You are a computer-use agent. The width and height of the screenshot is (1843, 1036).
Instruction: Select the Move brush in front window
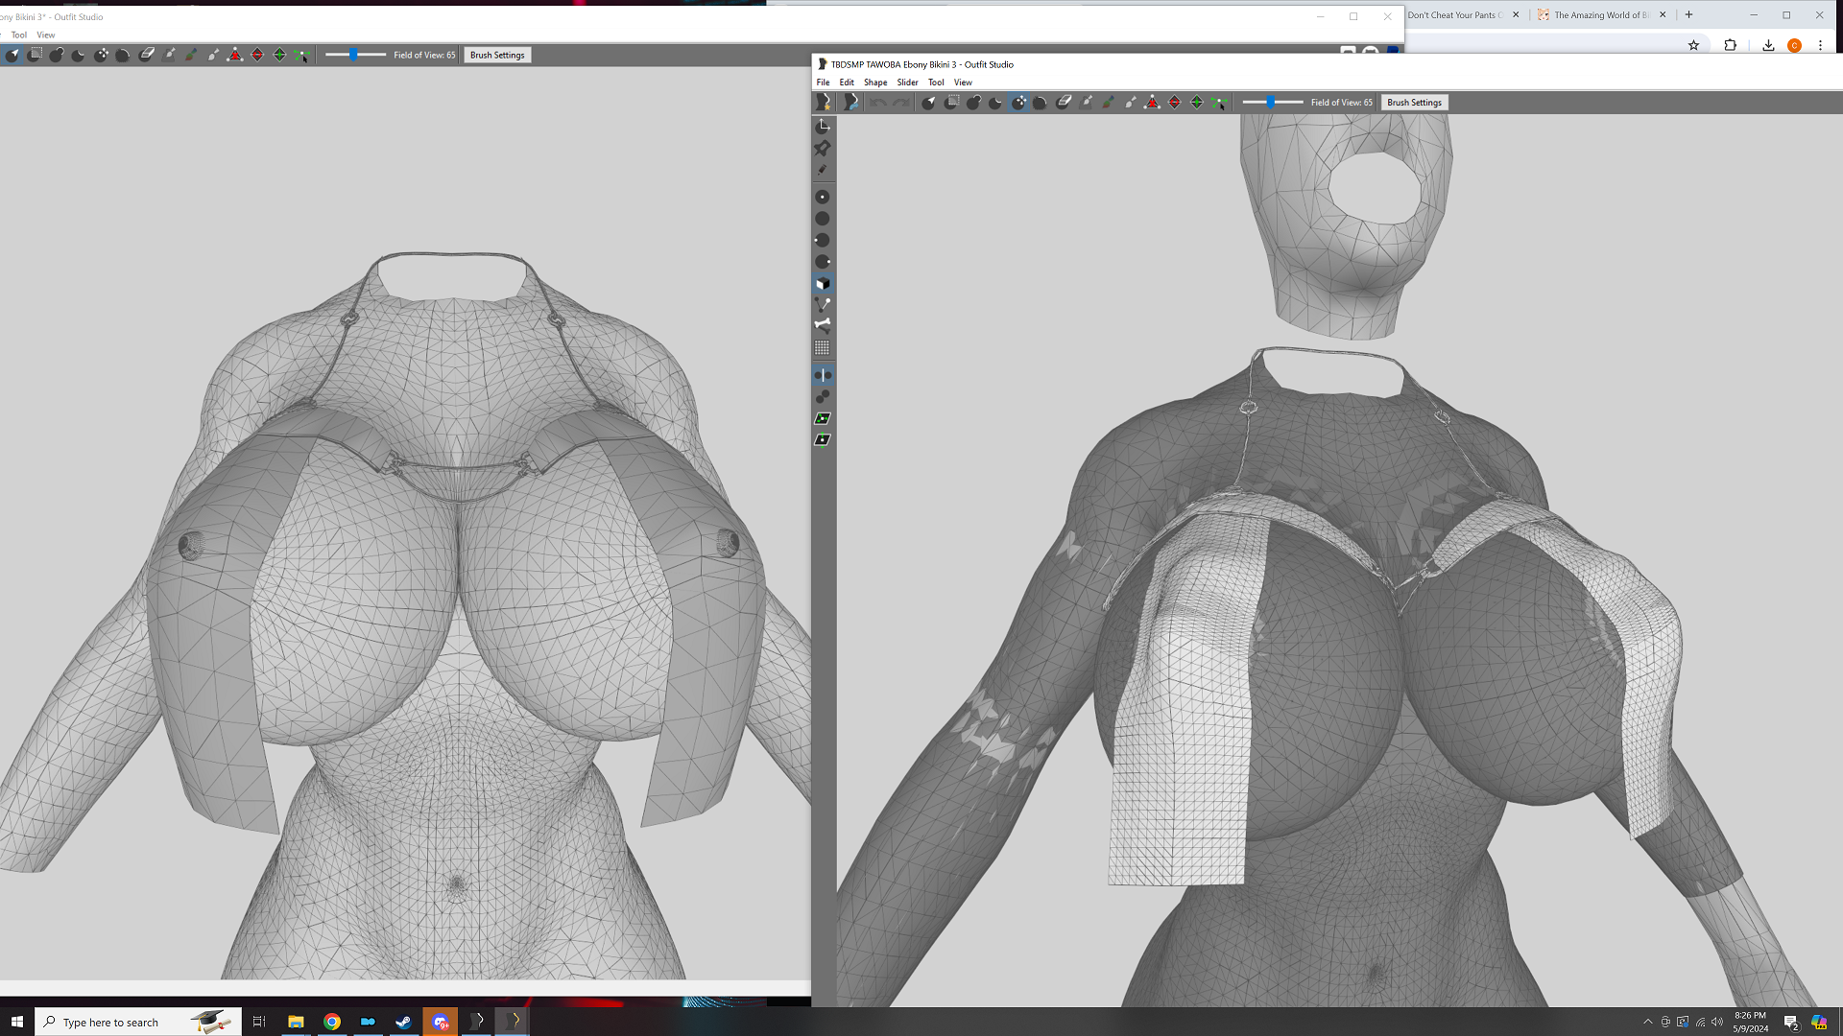pyautogui.click(x=1018, y=103)
